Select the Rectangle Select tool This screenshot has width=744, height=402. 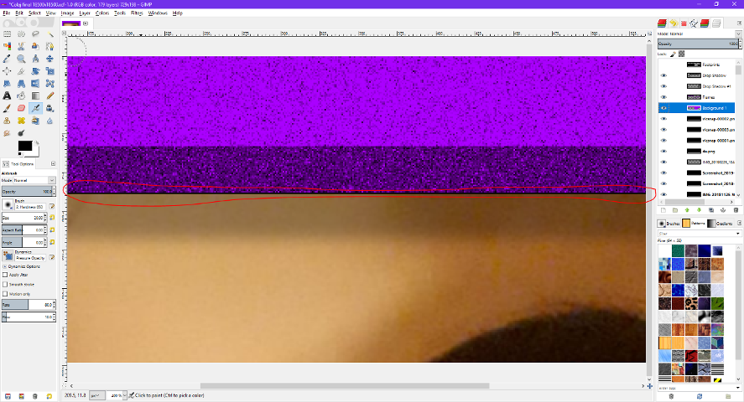7,34
